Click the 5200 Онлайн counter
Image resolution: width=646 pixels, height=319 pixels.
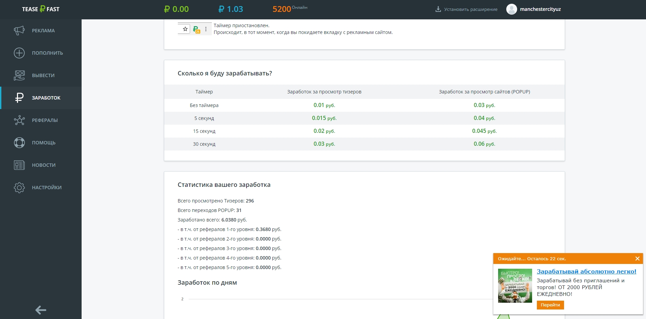[x=289, y=9]
